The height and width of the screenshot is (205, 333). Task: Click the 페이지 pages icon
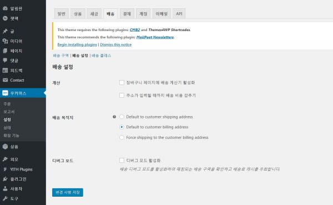[5, 51]
